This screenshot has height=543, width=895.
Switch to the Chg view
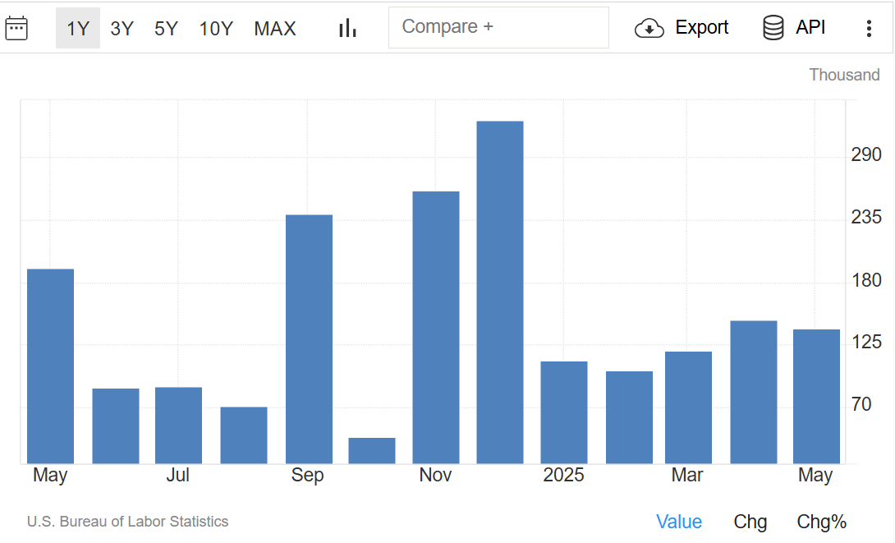(750, 522)
